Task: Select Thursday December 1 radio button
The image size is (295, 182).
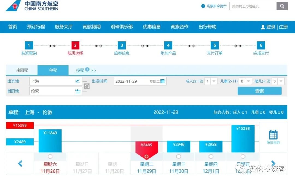Action: tap(211, 156)
